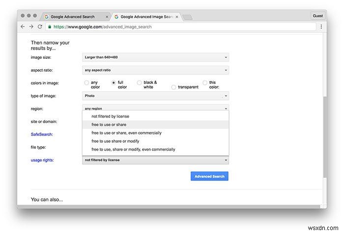Click the 'colors in image:' label
The height and width of the screenshot is (233, 344).
coord(45,83)
